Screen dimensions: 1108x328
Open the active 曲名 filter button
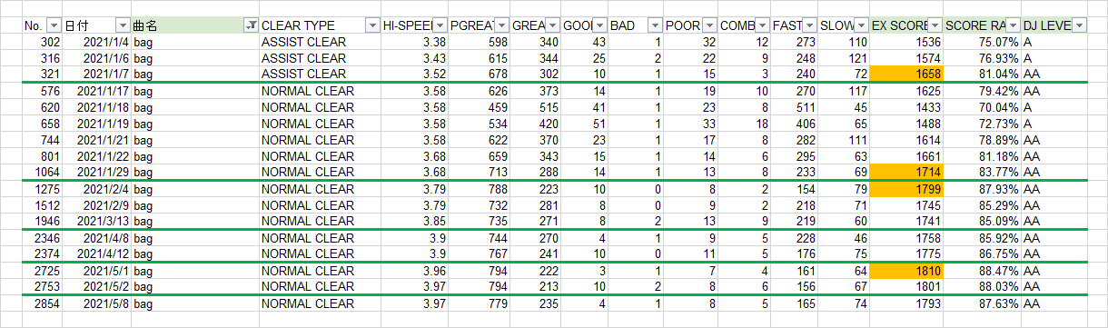[x=251, y=25]
